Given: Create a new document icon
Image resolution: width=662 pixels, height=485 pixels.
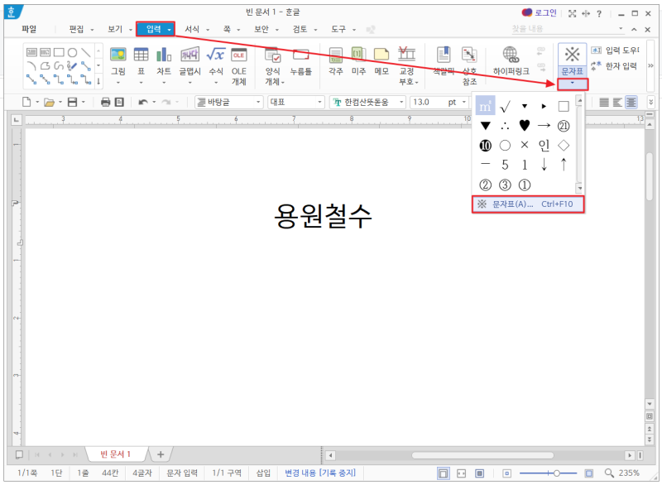Looking at the screenshot, I should click(x=26, y=102).
